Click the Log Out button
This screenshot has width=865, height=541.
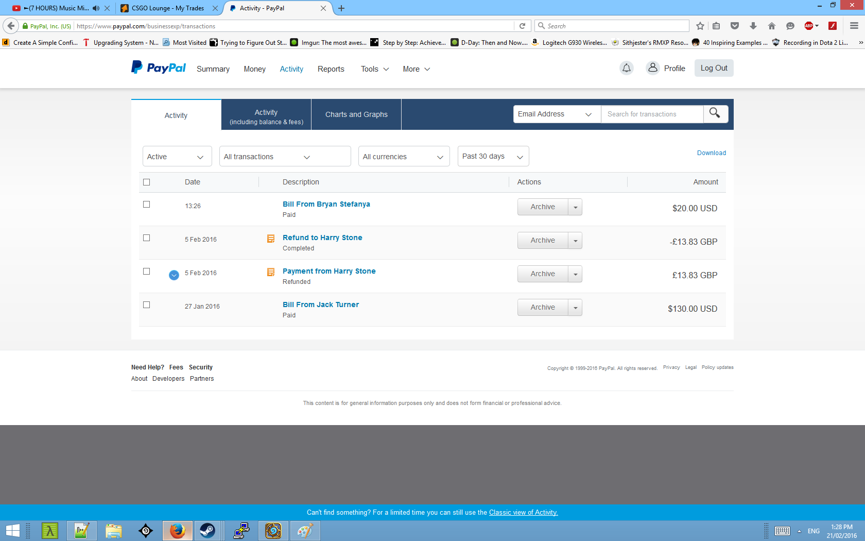click(x=714, y=68)
